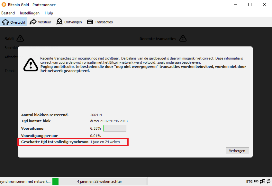Open the Bestand menu

(x=8, y=13)
